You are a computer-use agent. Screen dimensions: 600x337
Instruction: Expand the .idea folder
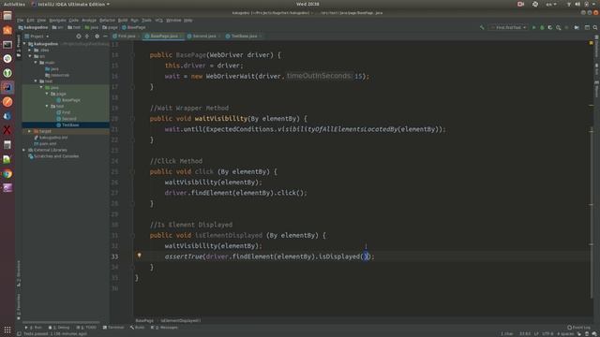tap(30, 50)
